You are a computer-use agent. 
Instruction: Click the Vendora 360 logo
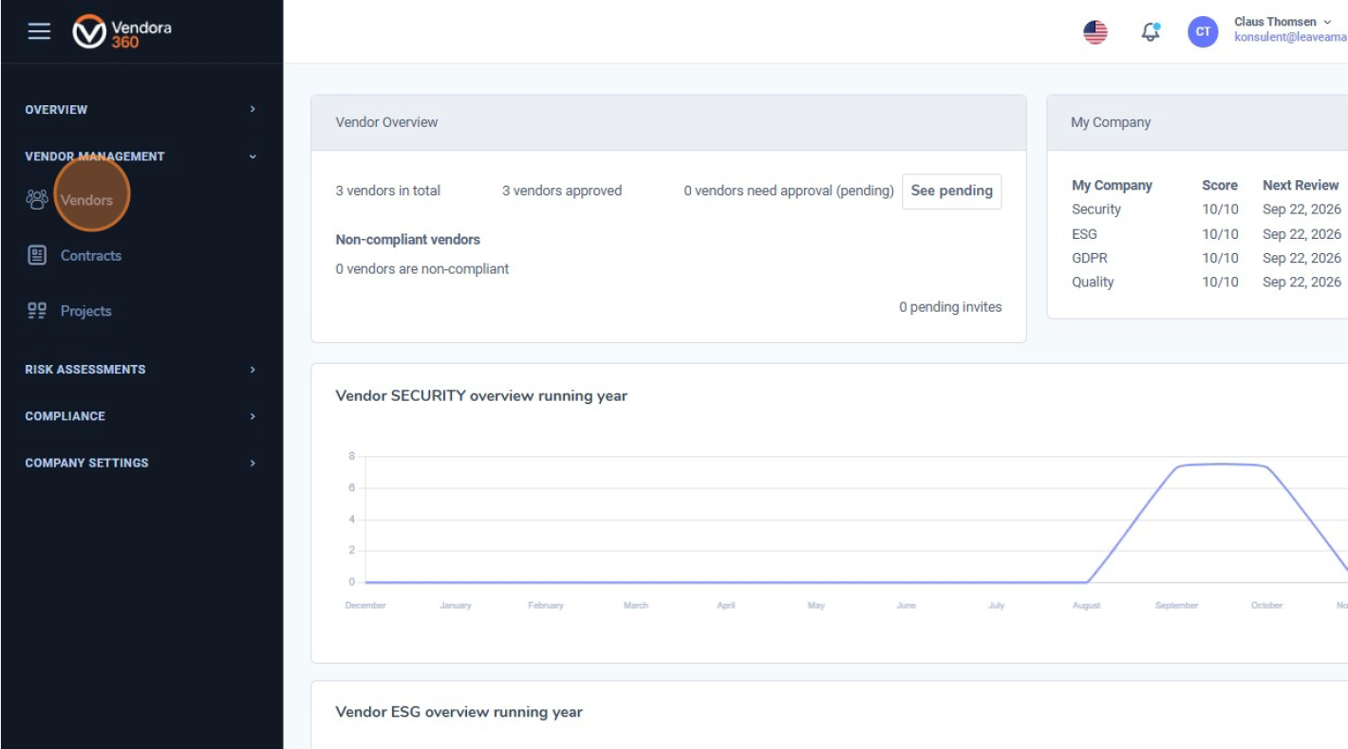click(x=122, y=32)
